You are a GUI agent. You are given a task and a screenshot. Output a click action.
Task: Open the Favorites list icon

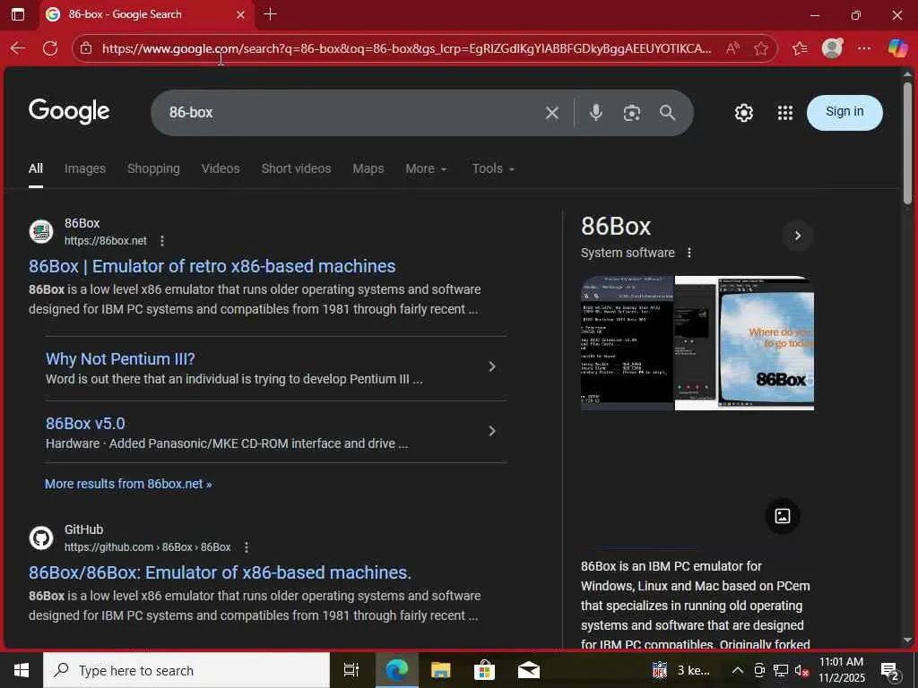[x=800, y=48]
